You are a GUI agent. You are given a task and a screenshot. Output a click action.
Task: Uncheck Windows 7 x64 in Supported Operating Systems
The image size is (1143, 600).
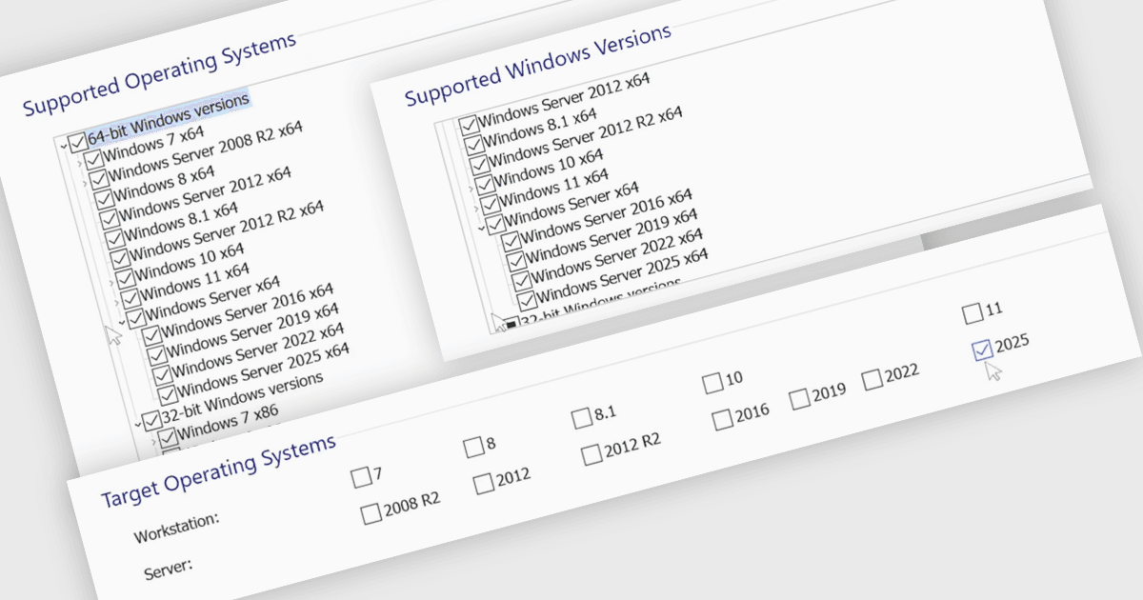[x=93, y=160]
